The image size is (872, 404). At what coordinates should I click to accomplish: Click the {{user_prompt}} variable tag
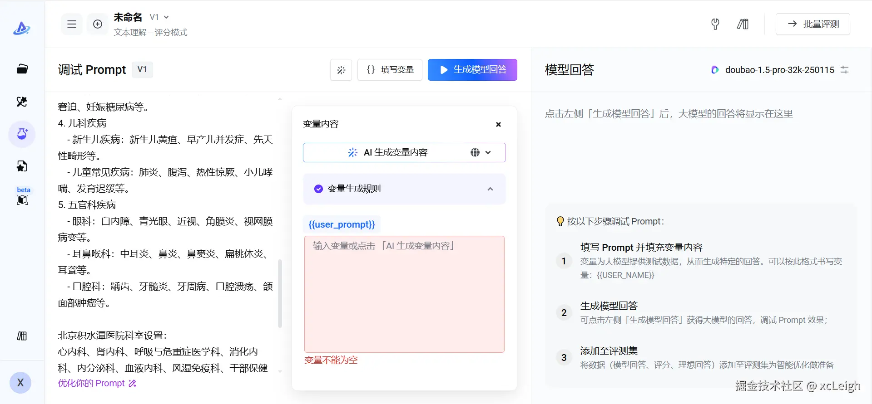pos(342,224)
